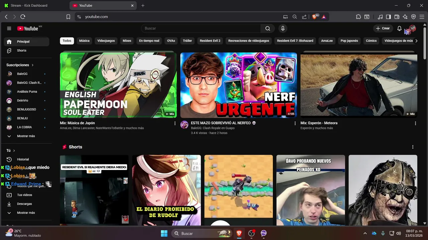Expand subscriptions with Mostrar más
This screenshot has height=240, width=428.
click(x=26, y=136)
